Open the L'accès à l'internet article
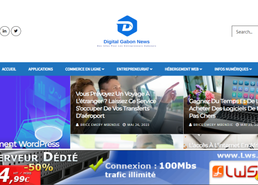The height and width of the screenshot is (185, 258). (x=223, y=145)
